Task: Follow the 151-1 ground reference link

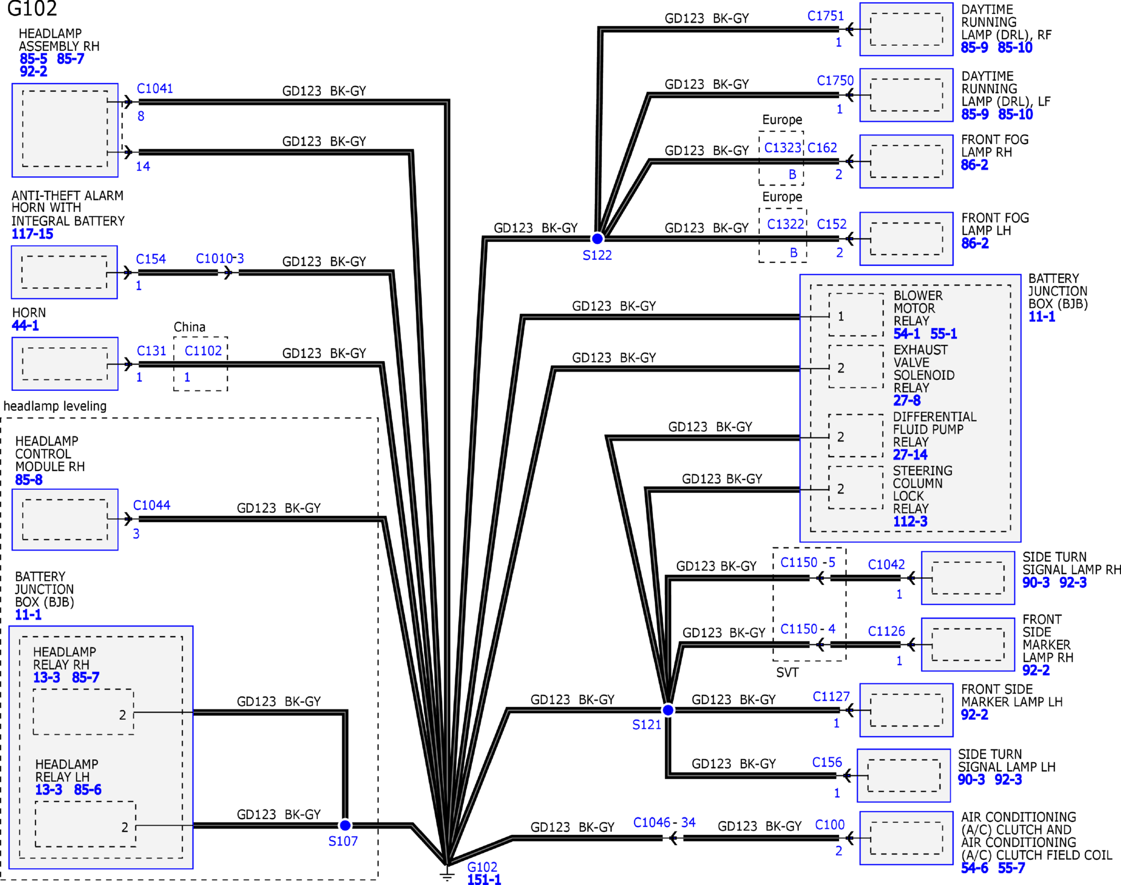Action: click(x=484, y=880)
